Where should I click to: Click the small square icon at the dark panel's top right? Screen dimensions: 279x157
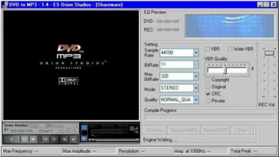pyautogui.click(x=132, y=128)
